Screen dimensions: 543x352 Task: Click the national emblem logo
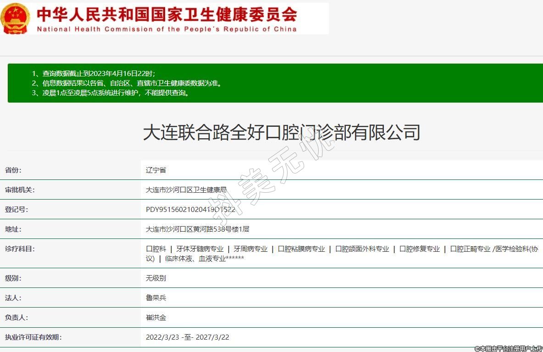(15, 18)
